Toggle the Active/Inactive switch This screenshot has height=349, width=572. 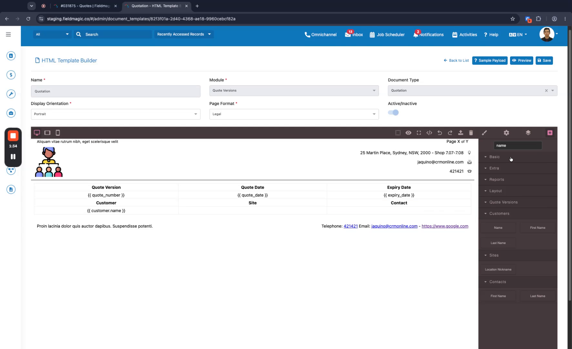click(393, 112)
